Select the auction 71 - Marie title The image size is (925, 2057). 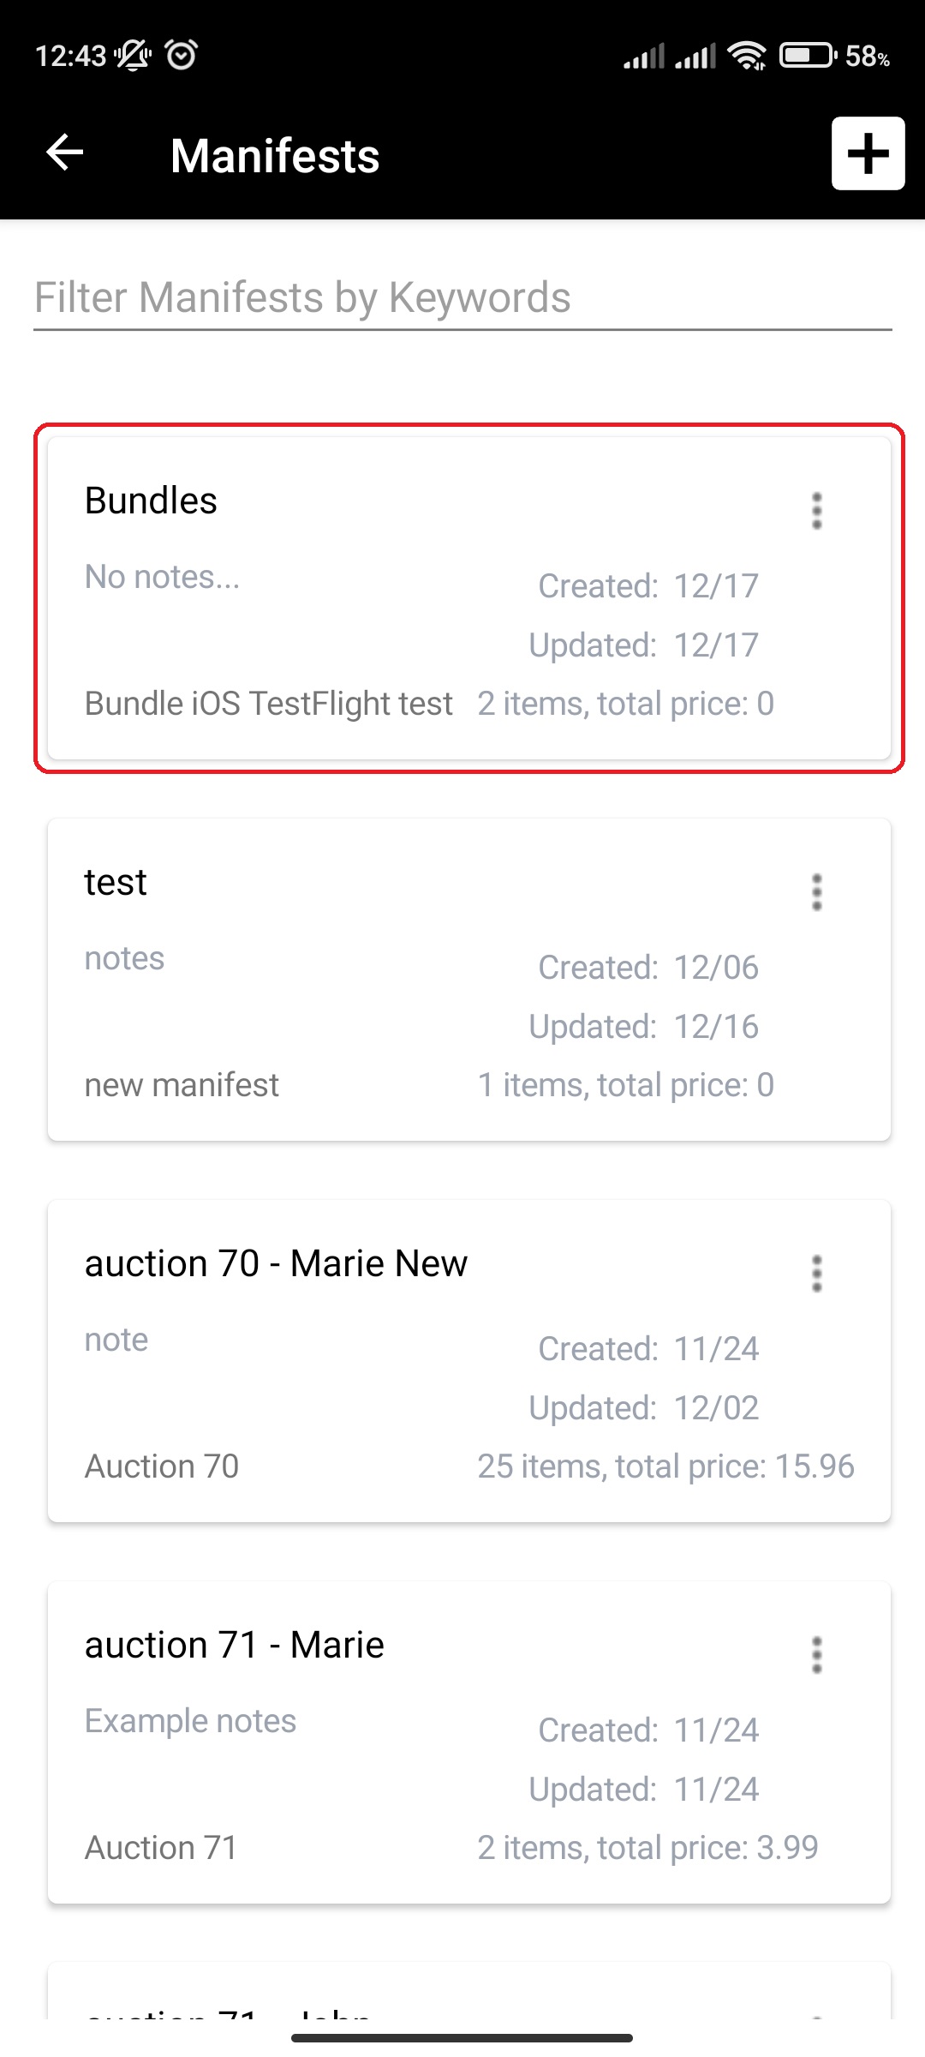click(234, 1645)
